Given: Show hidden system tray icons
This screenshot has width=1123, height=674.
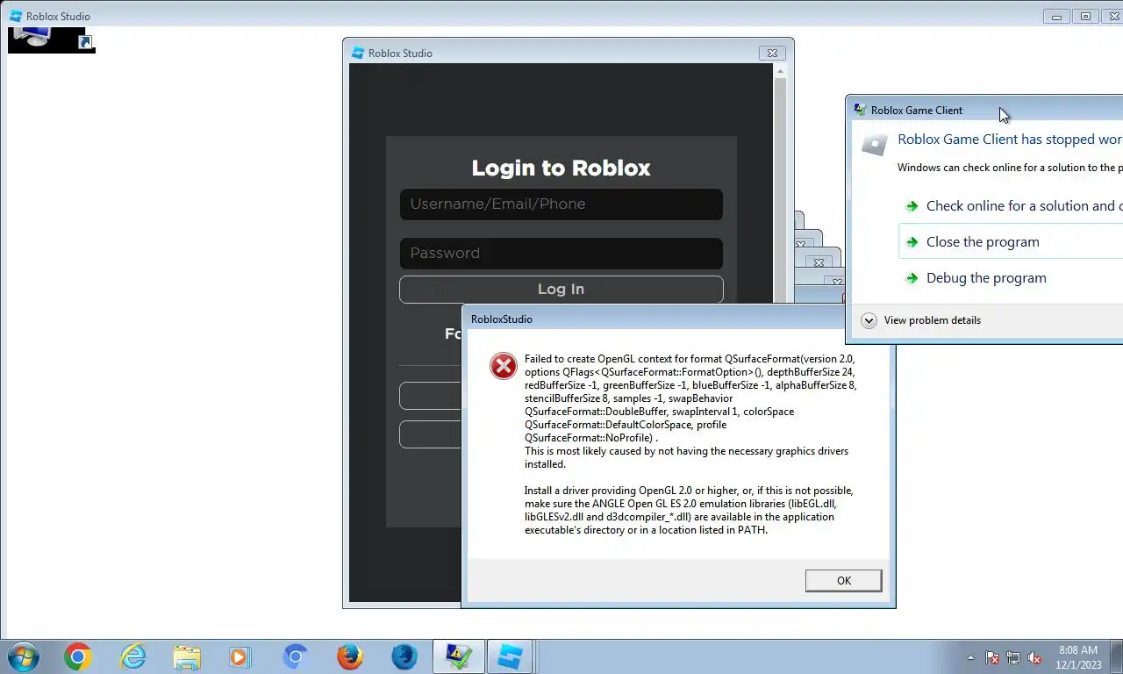Looking at the screenshot, I should (970, 657).
